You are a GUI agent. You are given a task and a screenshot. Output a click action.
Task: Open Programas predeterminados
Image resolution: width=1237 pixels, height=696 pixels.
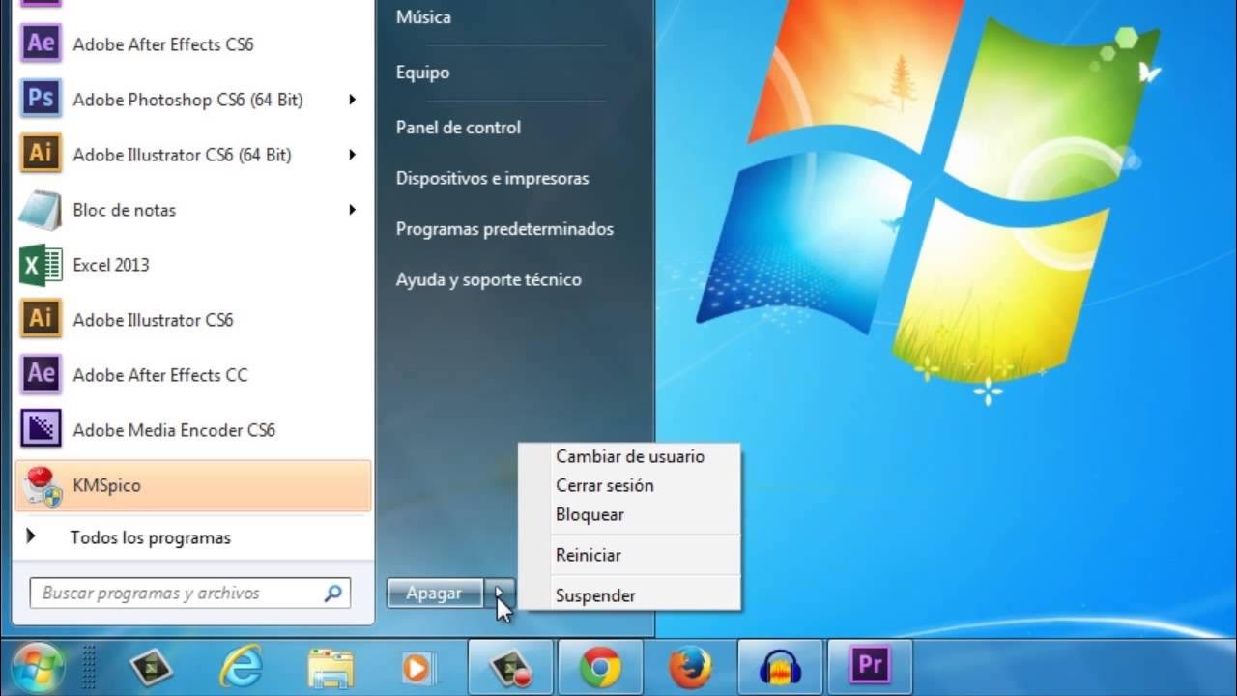pos(504,229)
